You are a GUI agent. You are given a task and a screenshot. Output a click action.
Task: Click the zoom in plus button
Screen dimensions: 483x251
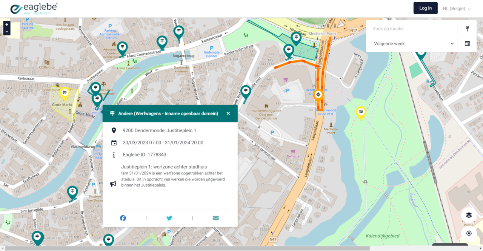[x=7, y=24]
